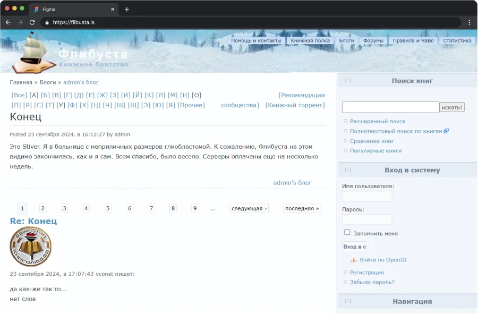Screen dimensions: 478x314
Task: Reload the page with refresh icon
Action: pyautogui.click(x=32, y=22)
